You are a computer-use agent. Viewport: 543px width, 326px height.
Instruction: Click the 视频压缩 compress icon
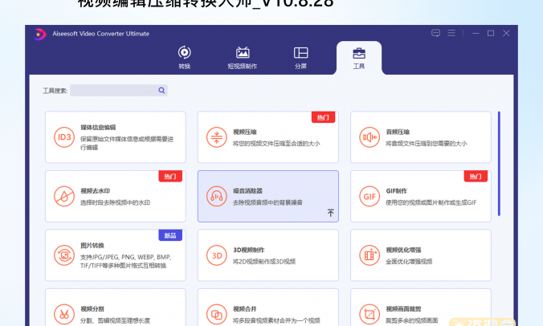pyautogui.click(x=217, y=137)
